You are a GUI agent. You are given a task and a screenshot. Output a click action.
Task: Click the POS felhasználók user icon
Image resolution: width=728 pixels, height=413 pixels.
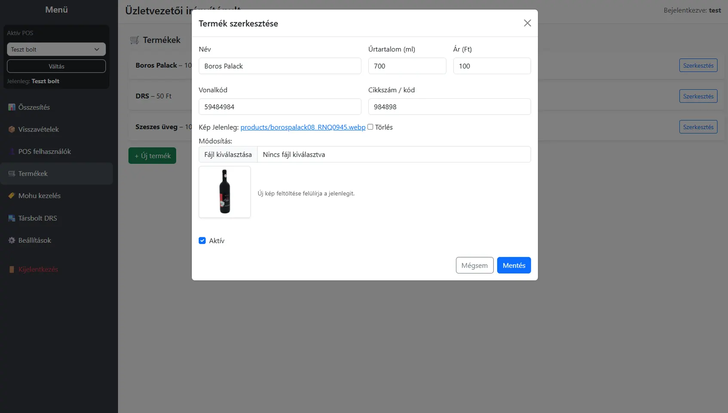12,152
